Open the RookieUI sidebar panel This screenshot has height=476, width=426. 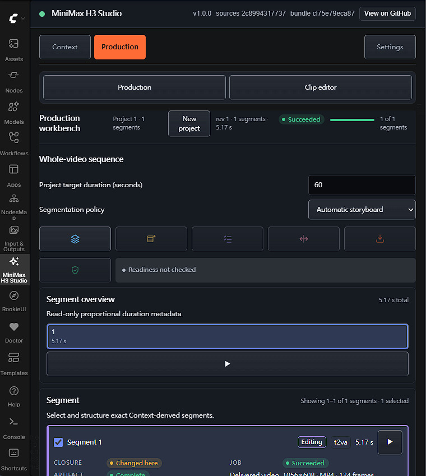14,301
